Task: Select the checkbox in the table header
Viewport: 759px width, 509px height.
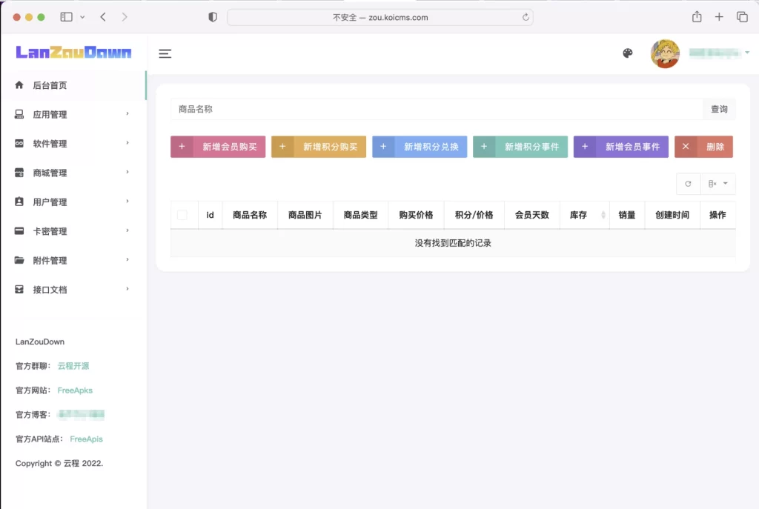Action: pos(181,215)
